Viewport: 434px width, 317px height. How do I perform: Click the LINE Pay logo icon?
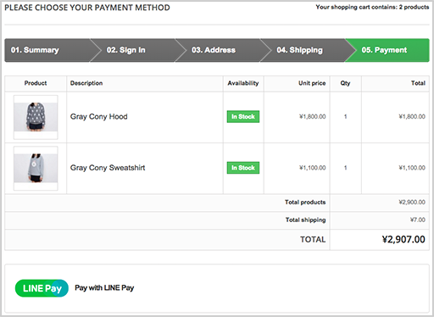(x=42, y=288)
